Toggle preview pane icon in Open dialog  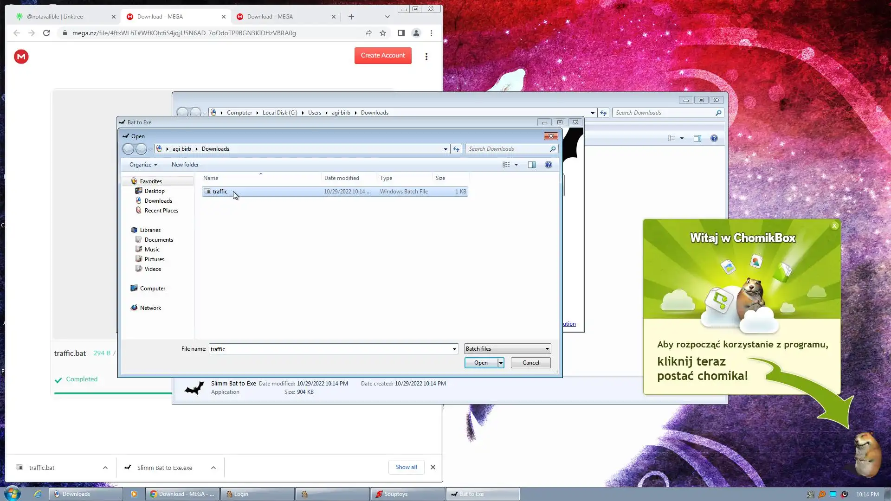click(532, 165)
